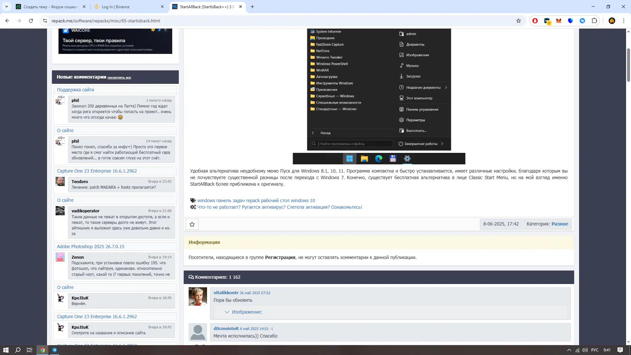
Task: Open a new browser tab
Action: tap(252, 7)
